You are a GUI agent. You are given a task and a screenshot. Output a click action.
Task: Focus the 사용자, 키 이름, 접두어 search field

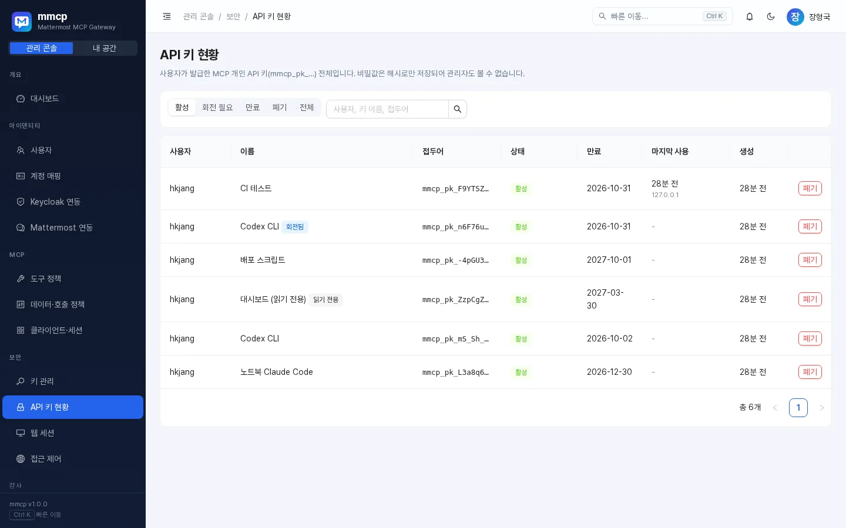pyautogui.click(x=388, y=109)
